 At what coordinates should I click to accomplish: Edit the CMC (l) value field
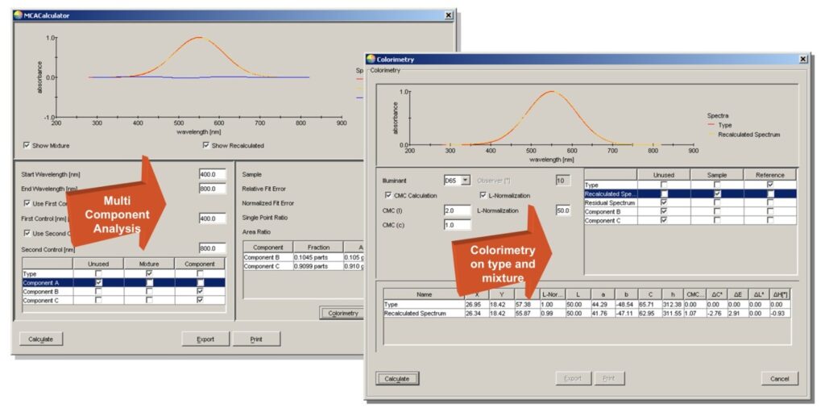click(x=458, y=210)
